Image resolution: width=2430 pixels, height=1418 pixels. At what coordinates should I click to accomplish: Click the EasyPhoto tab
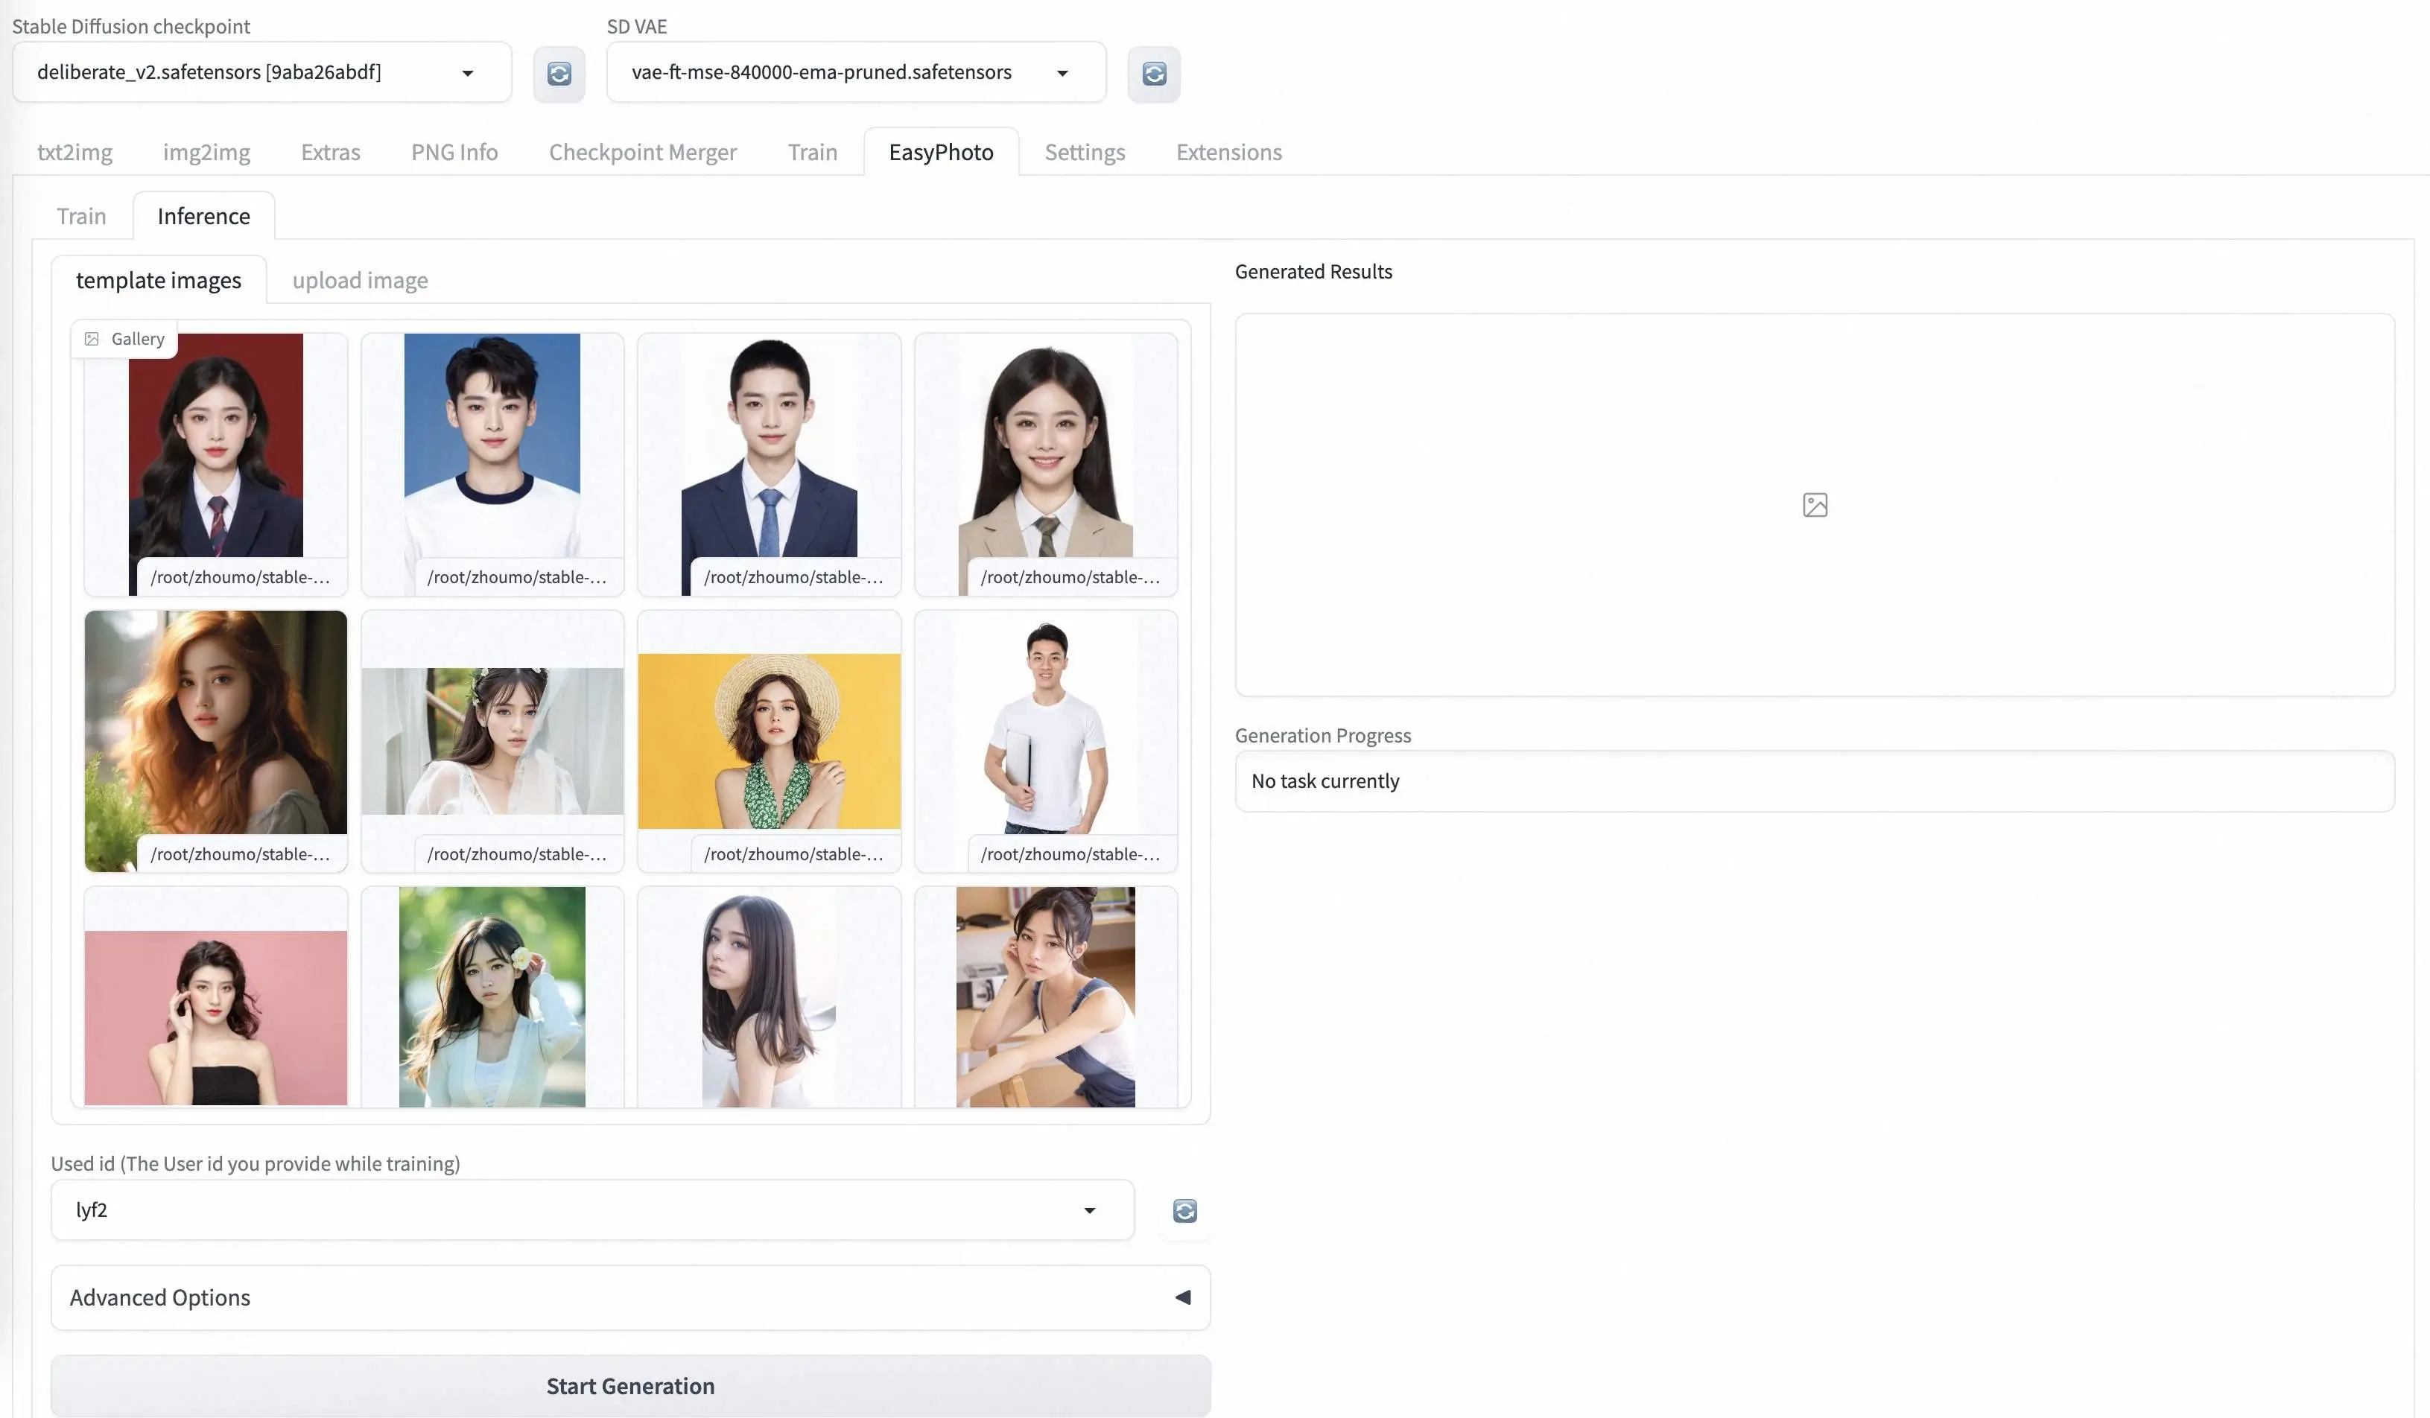(941, 150)
